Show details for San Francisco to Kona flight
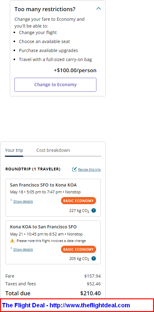This screenshot has height=312, width=154. 23,201
